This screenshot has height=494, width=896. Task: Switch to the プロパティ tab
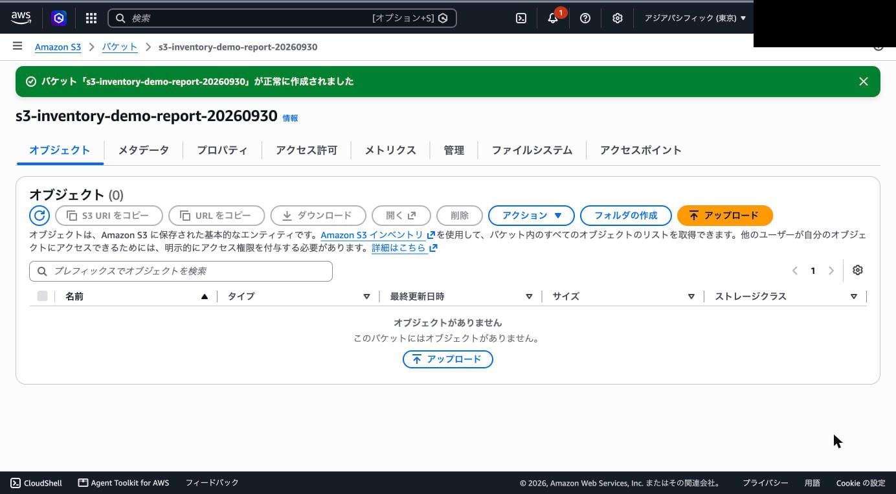coord(222,150)
